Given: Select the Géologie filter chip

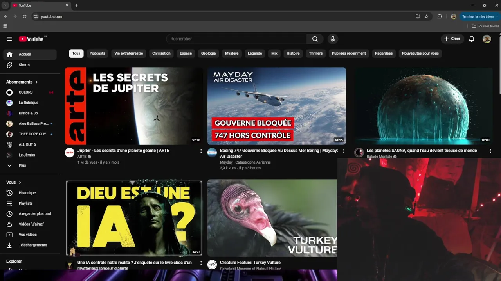Looking at the screenshot, I should pyautogui.click(x=208, y=53).
